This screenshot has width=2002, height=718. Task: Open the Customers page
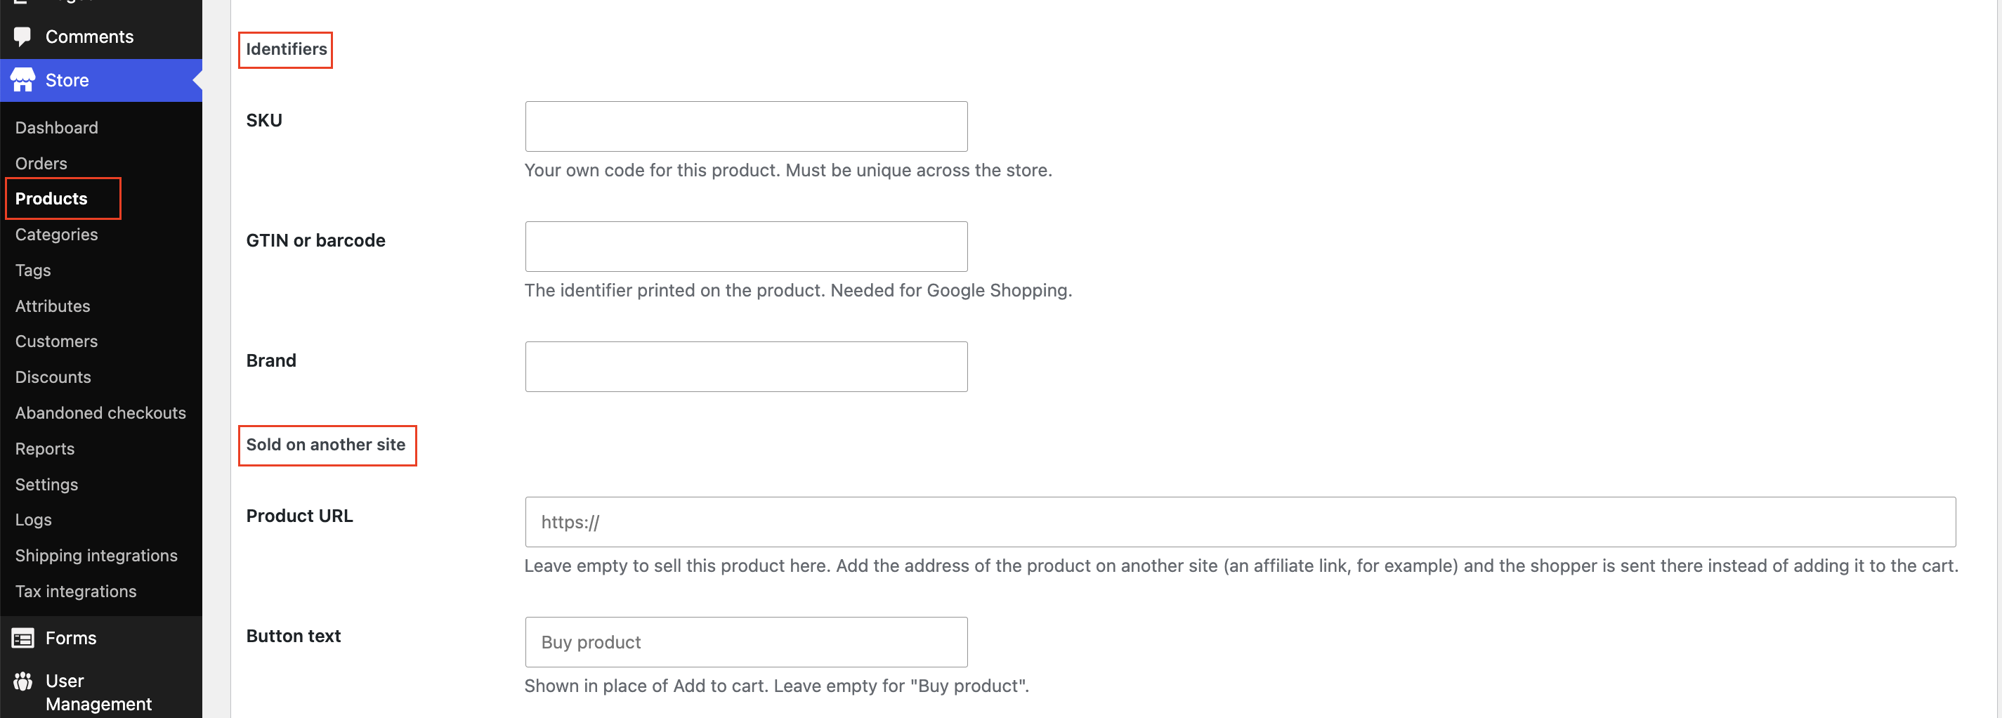(x=57, y=341)
